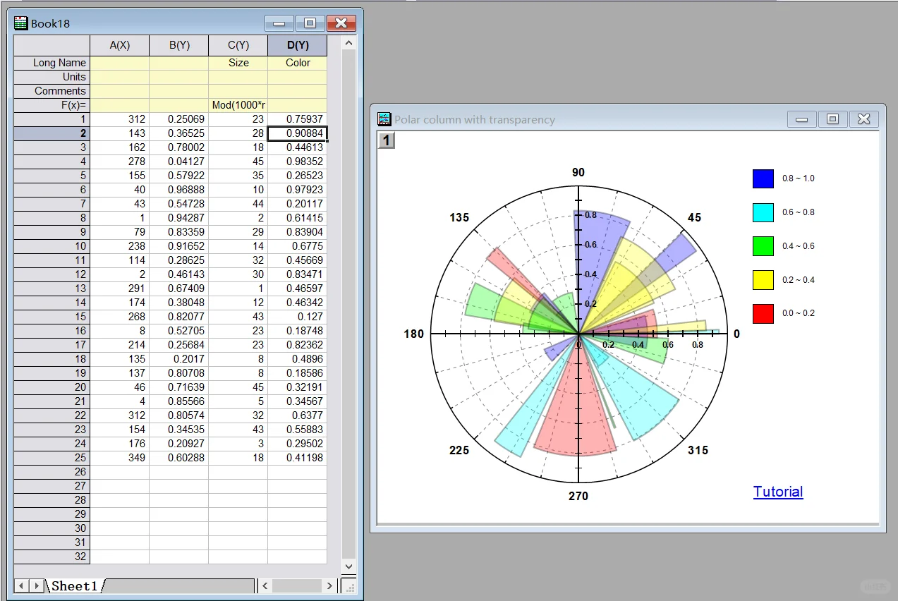
Task: Click the blue 0.8 ~ 1.0 legend swatch
Action: [x=763, y=178]
